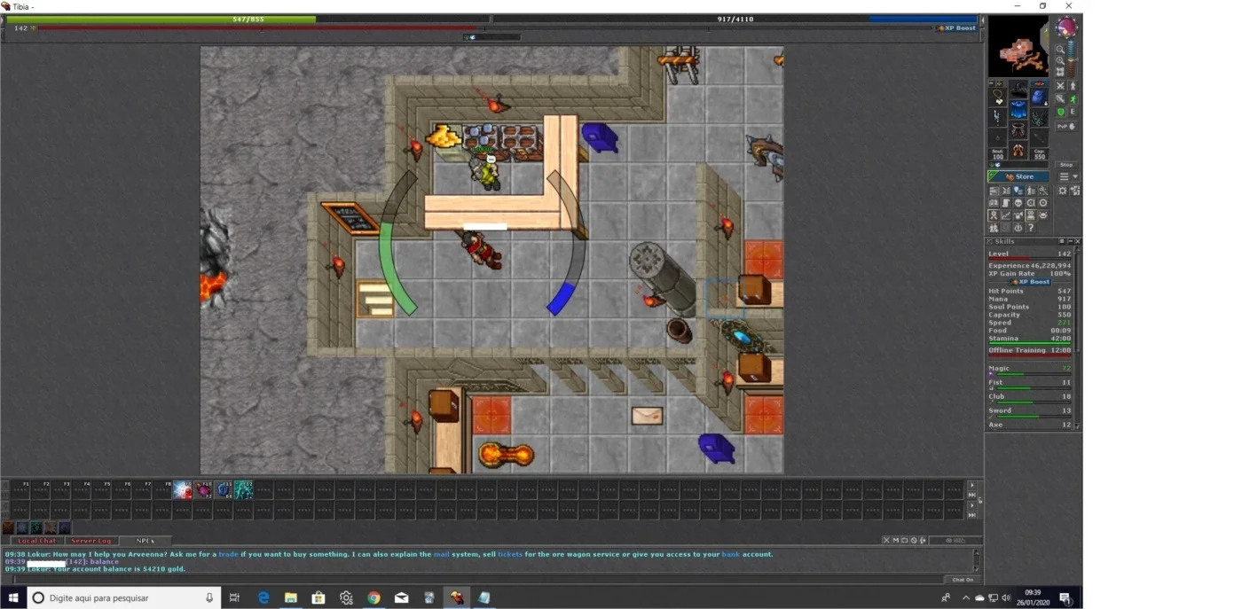Viewport: 1242px width, 609px height.
Task: Toggle the Chat On button
Action: [x=963, y=580]
